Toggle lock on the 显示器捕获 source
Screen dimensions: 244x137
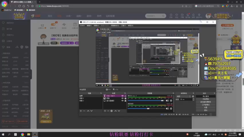(x=125, y=101)
